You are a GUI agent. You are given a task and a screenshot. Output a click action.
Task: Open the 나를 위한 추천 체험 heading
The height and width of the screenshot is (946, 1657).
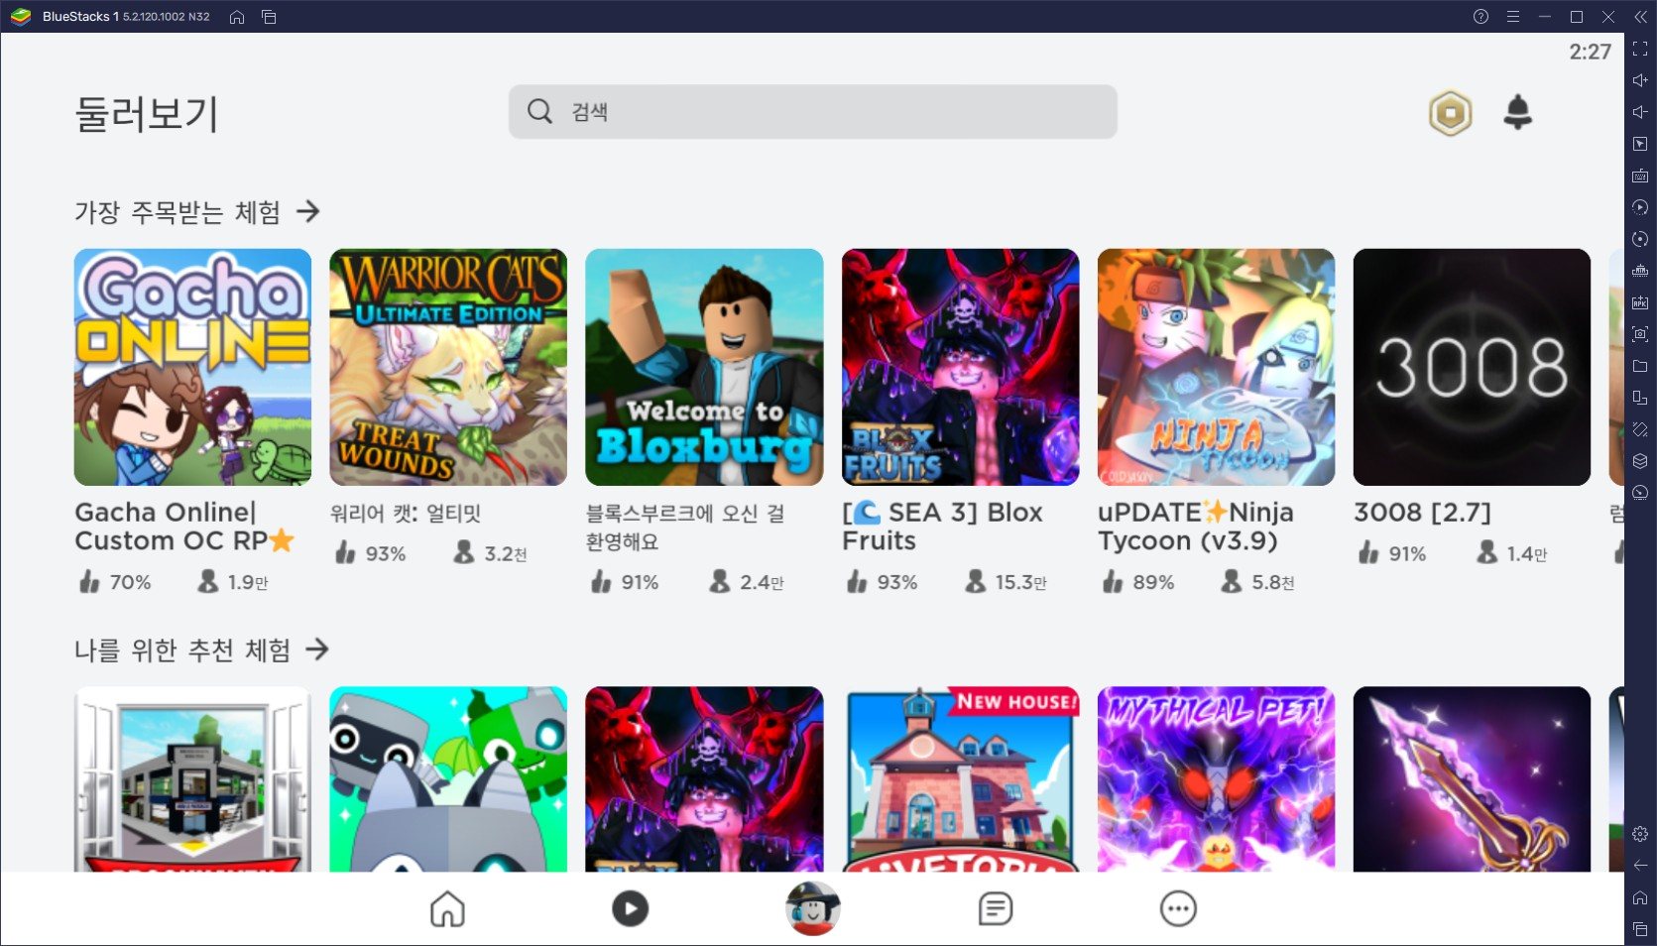182,650
